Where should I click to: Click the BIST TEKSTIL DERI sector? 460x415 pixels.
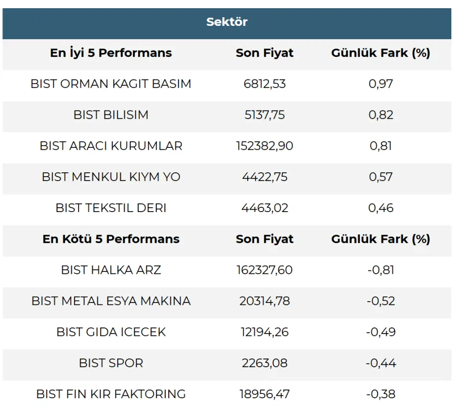111,208
